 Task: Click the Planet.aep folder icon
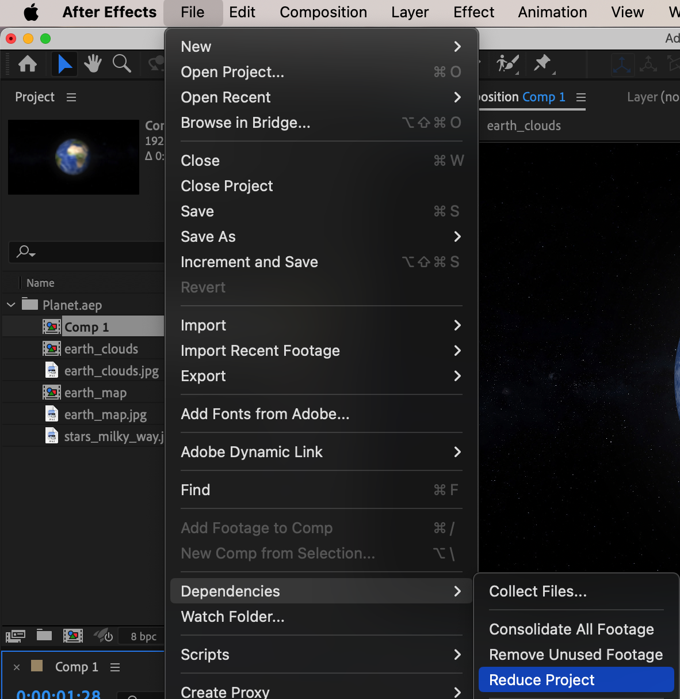click(30, 304)
